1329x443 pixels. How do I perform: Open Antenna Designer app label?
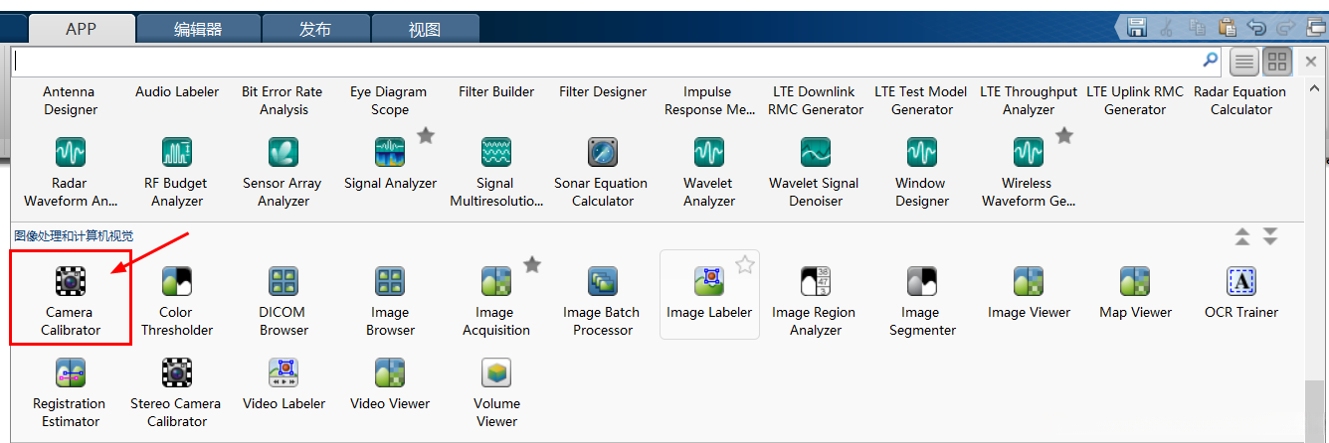pos(70,100)
